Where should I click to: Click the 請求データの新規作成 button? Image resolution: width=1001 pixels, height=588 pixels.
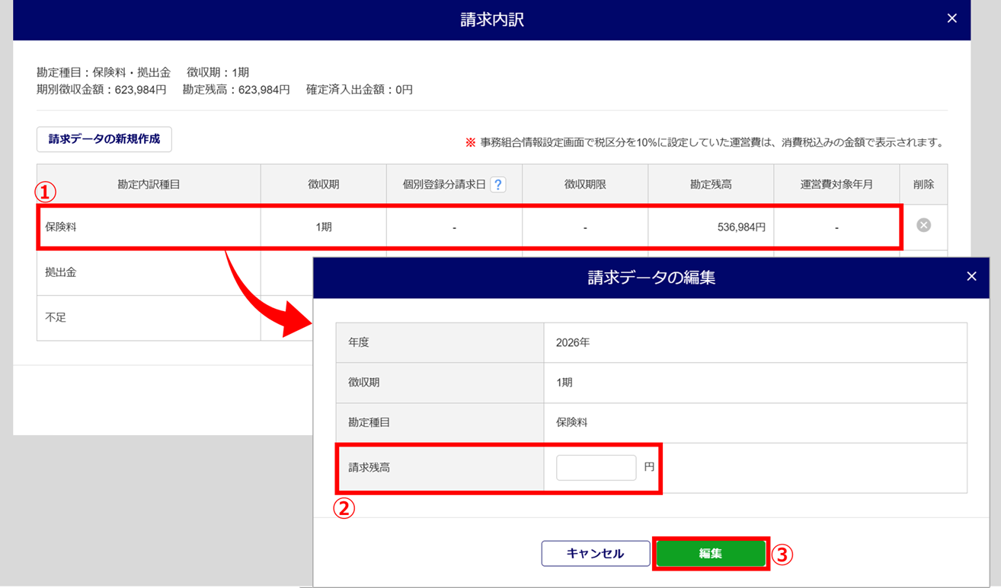tap(104, 140)
